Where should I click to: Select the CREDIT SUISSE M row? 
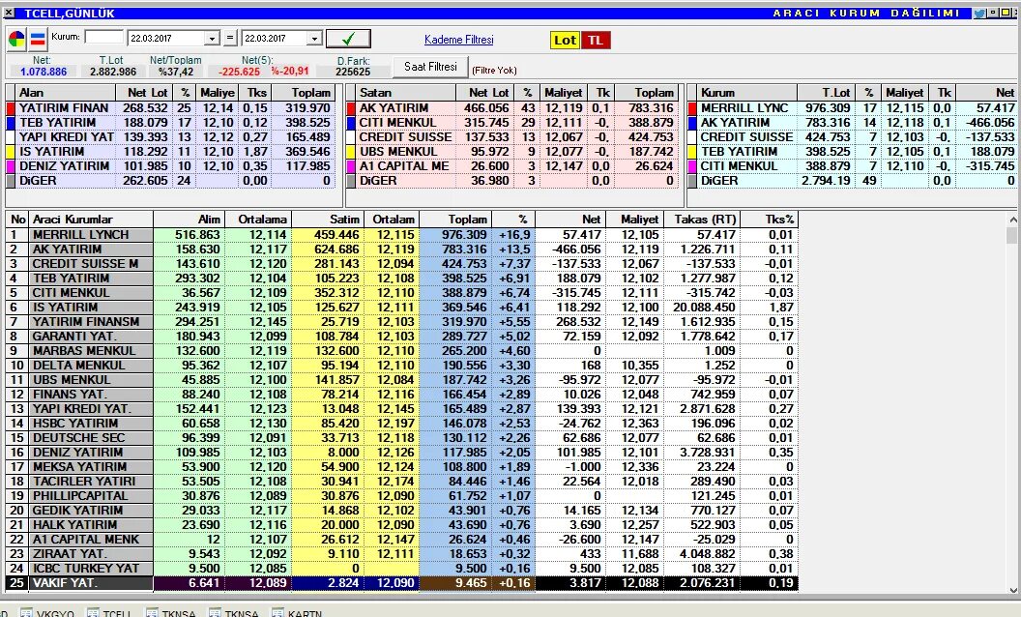[x=402, y=264]
